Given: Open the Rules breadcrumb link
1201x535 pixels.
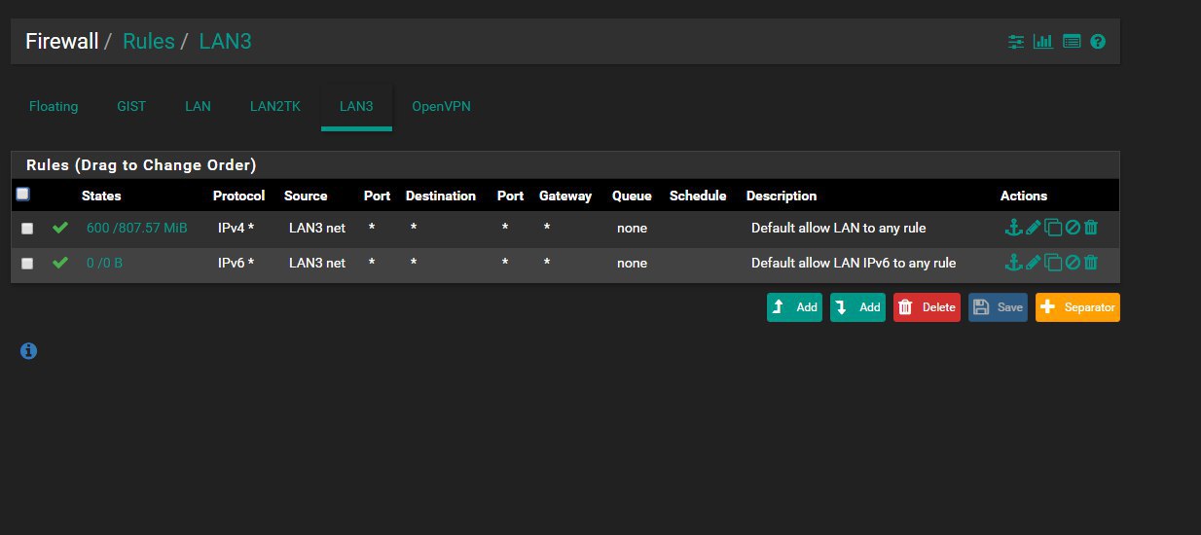Looking at the screenshot, I should (x=148, y=42).
